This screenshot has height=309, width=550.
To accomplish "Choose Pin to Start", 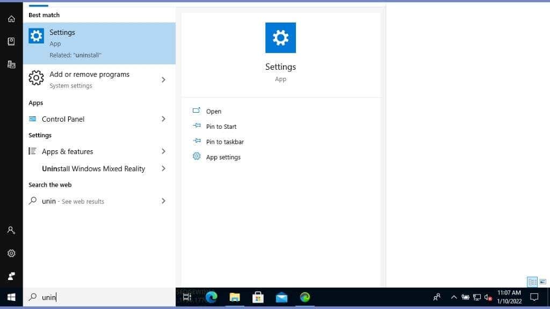I will 221,127.
